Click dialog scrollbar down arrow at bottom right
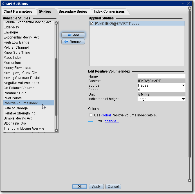This screenshot has height=194, width=195. click(190, 181)
